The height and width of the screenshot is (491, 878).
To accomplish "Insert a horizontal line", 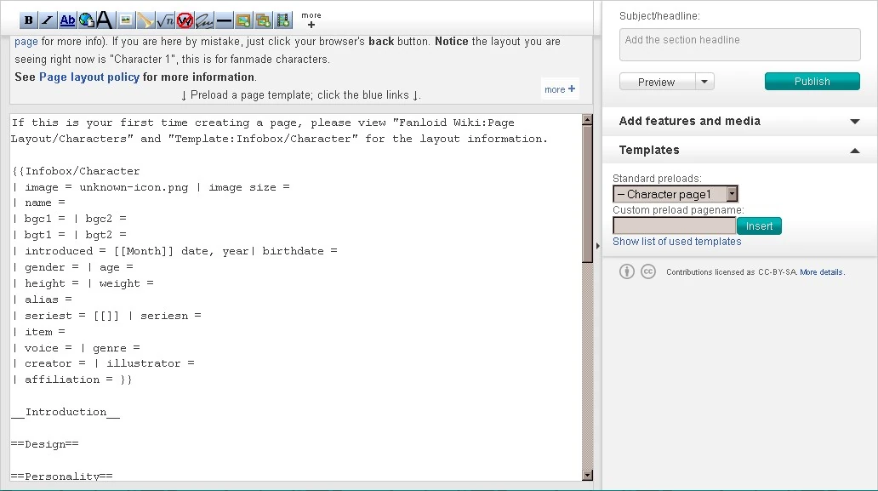I will (x=224, y=20).
